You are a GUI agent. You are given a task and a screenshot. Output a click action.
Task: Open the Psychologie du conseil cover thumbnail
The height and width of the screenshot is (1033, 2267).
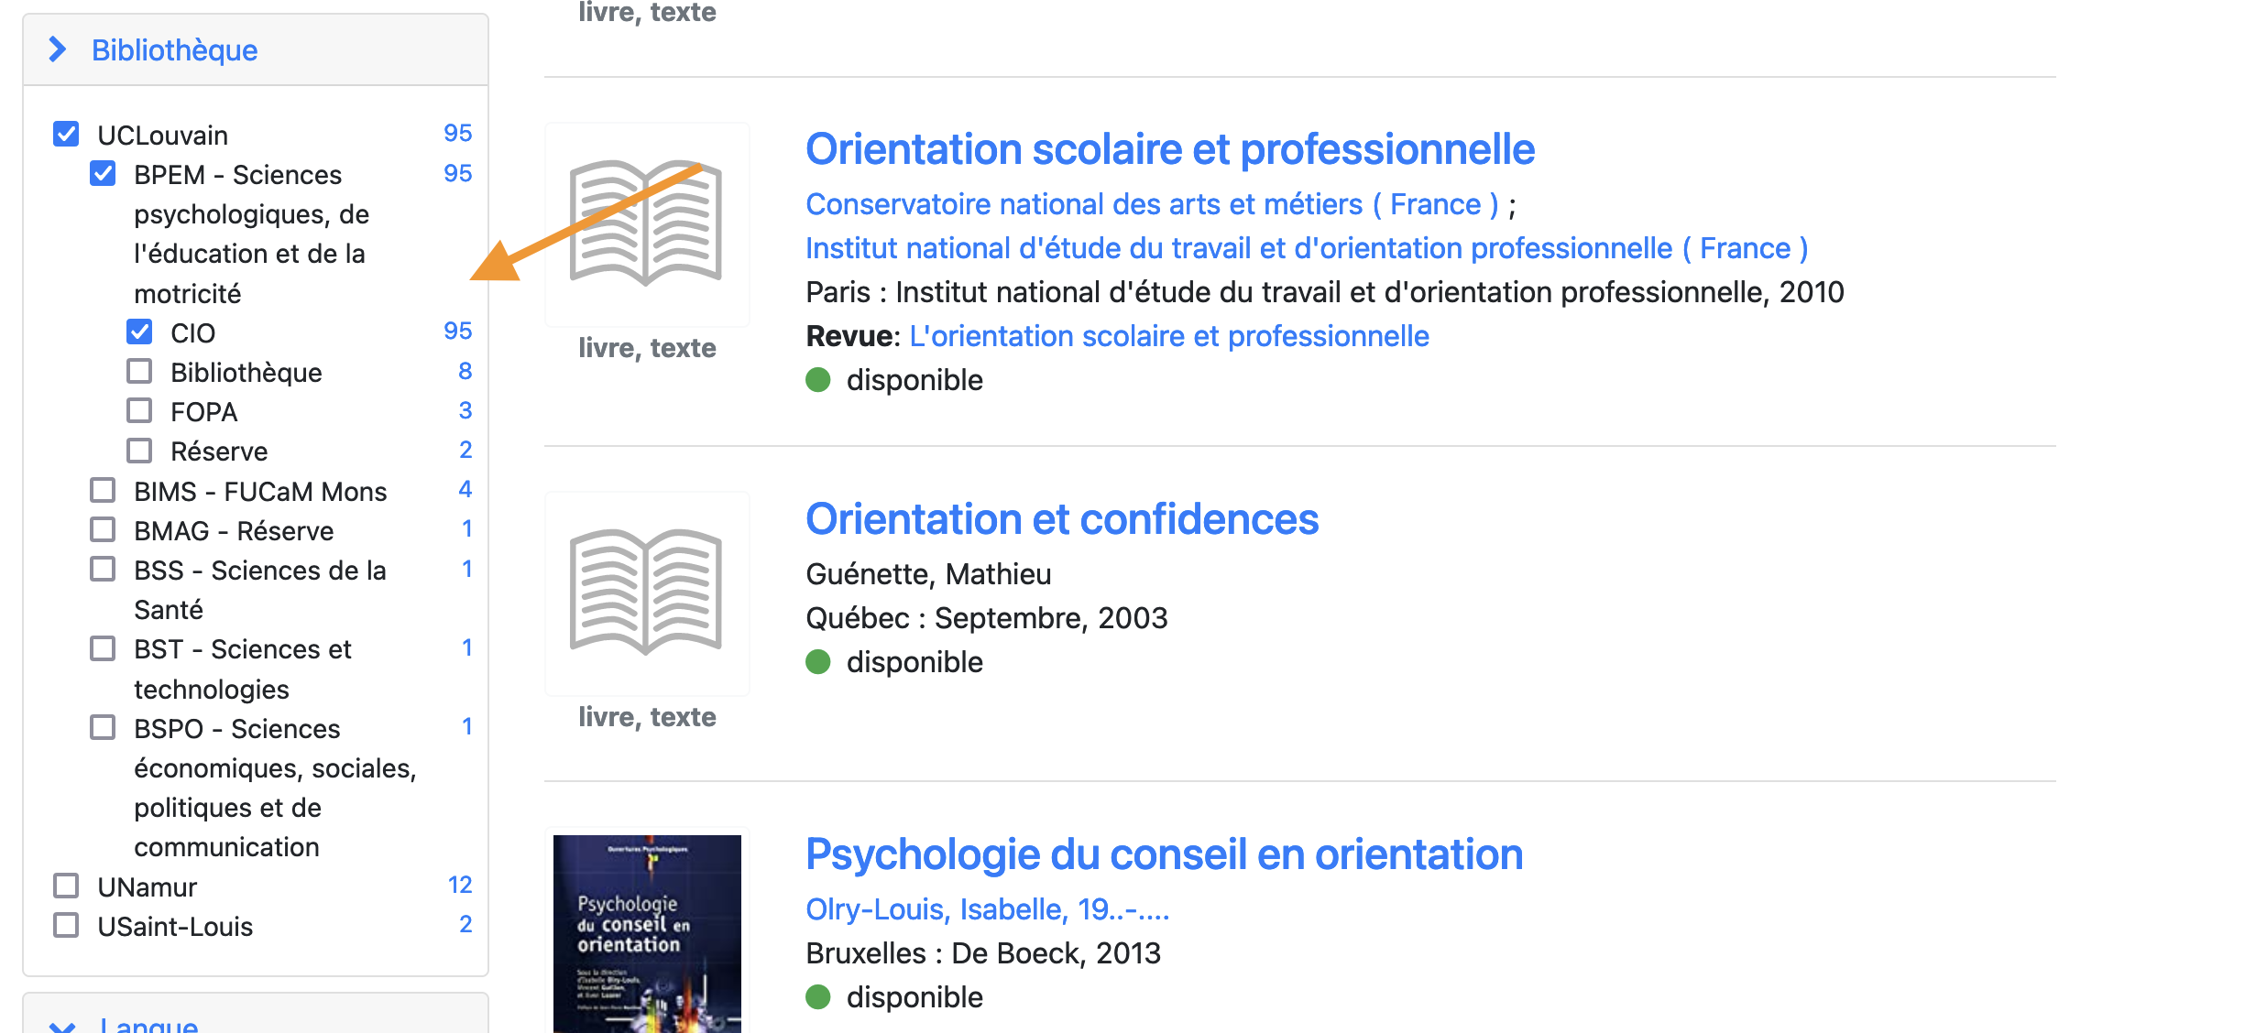[647, 932]
